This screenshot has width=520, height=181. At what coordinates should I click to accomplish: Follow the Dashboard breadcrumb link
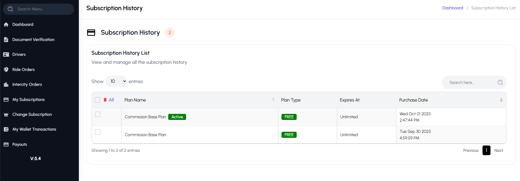[452, 8]
